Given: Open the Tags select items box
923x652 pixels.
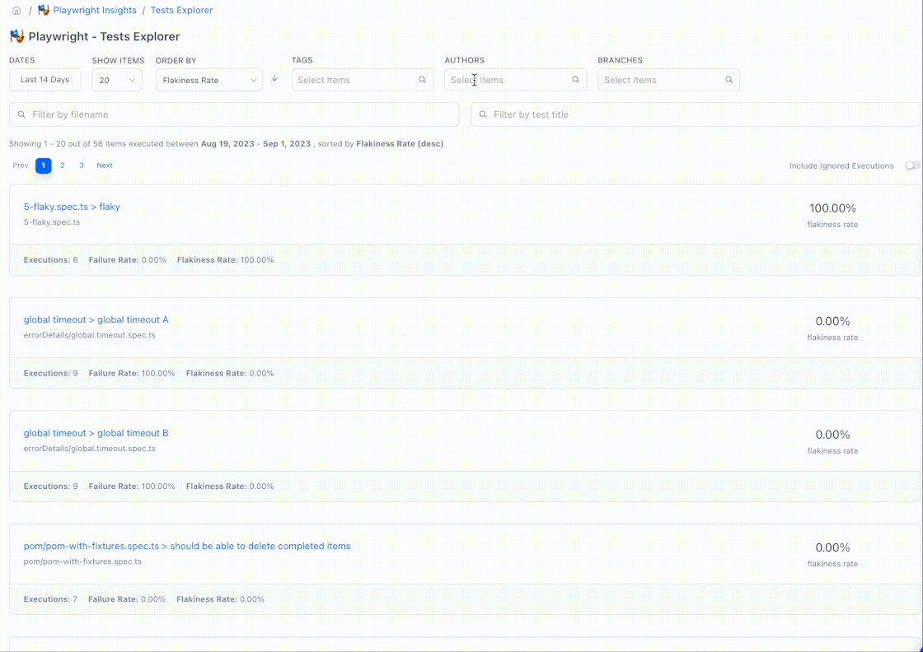Looking at the screenshot, I should click(363, 80).
